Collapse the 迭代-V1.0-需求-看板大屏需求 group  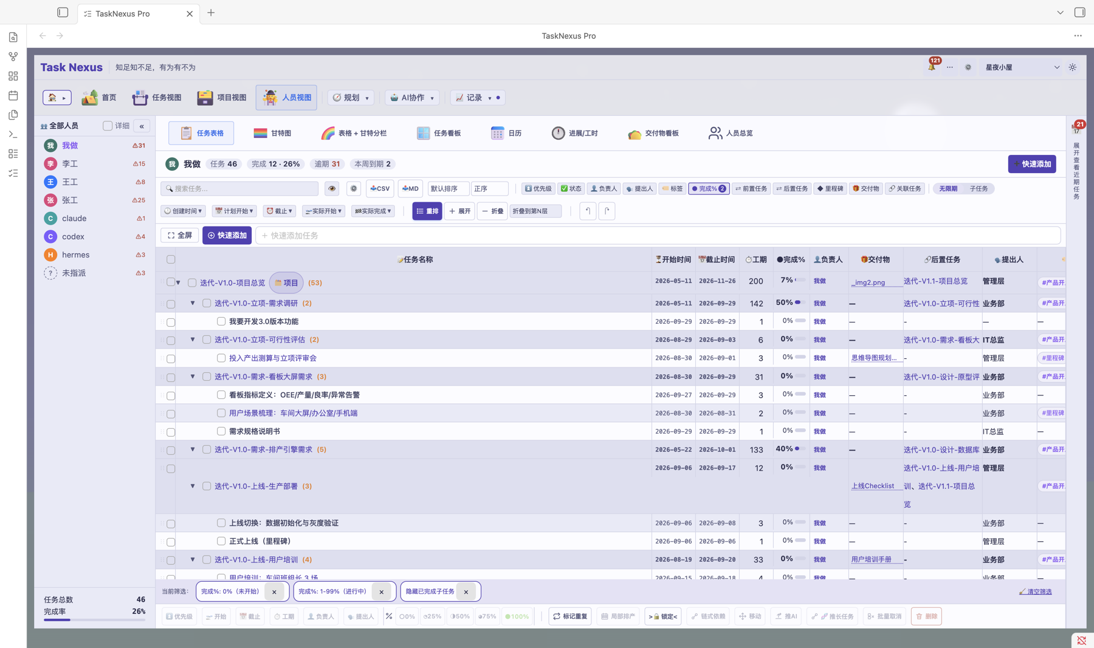coord(193,377)
